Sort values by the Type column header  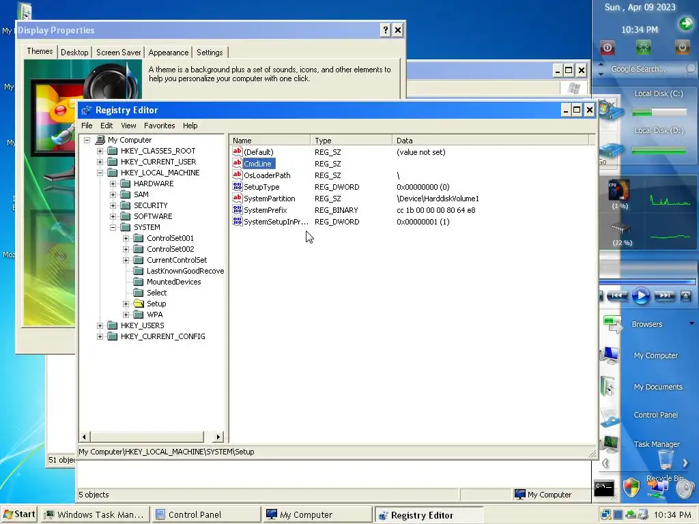pyautogui.click(x=352, y=141)
